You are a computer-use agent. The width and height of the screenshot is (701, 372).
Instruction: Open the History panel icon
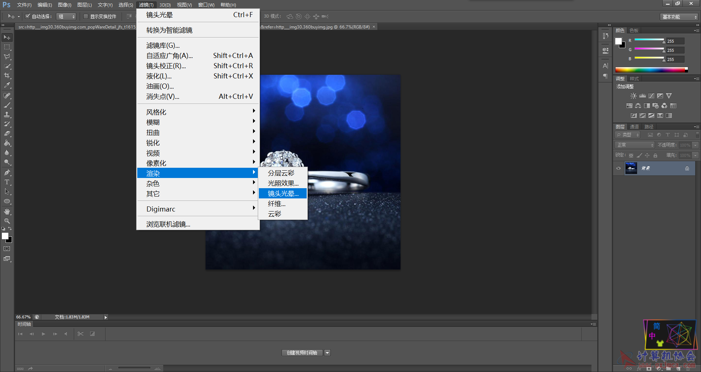click(606, 36)
